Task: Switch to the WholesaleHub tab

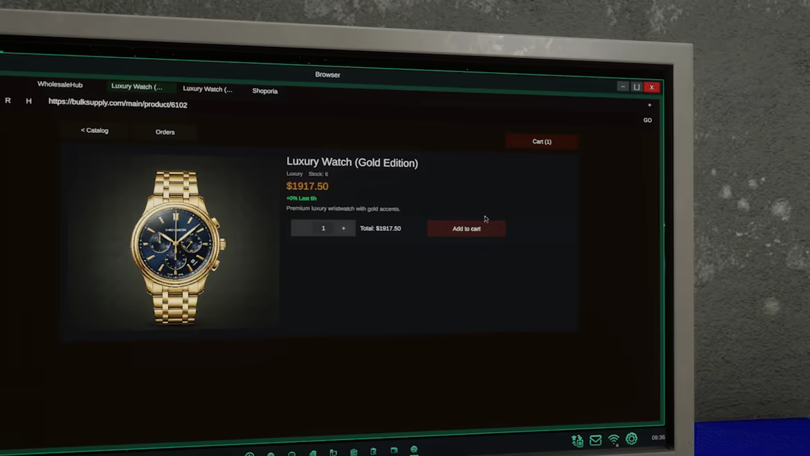Action: pyautogui.click(x=60, y=85)
